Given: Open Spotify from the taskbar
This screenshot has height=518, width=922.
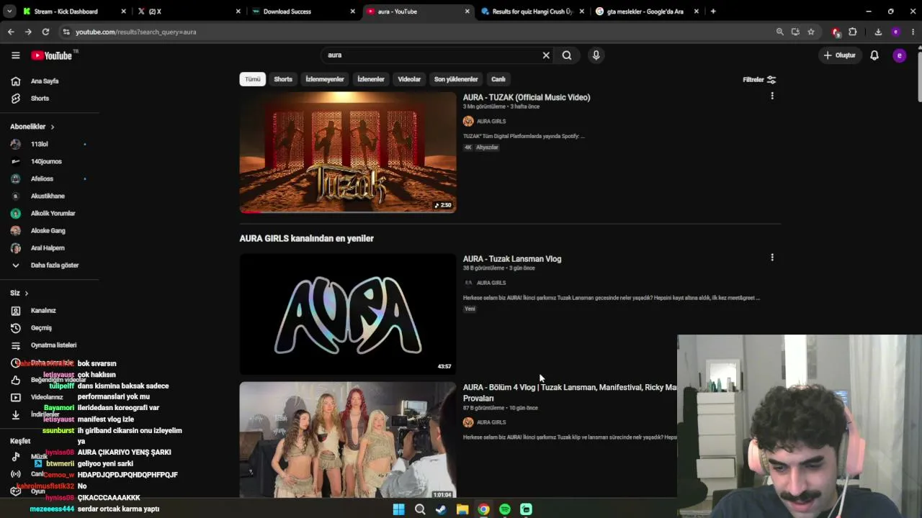Looking at the screenshot, I should tap(505, 509).
